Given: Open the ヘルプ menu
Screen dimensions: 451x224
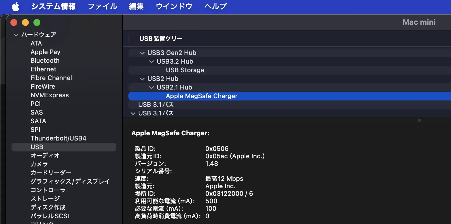Looking at the screenshot, I should (x=216, y=6).
